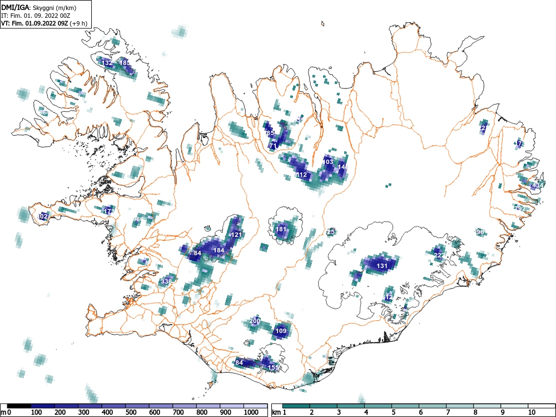Select the '71' visibility value
The image size is (556, 417).
click(x=273, y=146)
